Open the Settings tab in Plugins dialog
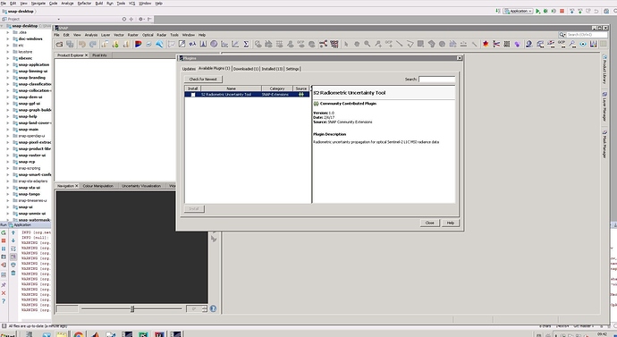This screenshot has height=337, width=617. pos(292,69)
